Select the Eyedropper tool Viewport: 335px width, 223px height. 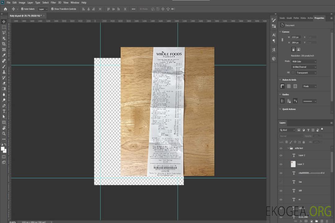point(4,55)
